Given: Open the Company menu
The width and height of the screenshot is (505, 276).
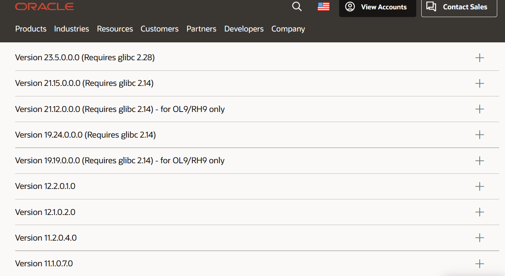Looking at the screenshot, I should coord(288,29).
